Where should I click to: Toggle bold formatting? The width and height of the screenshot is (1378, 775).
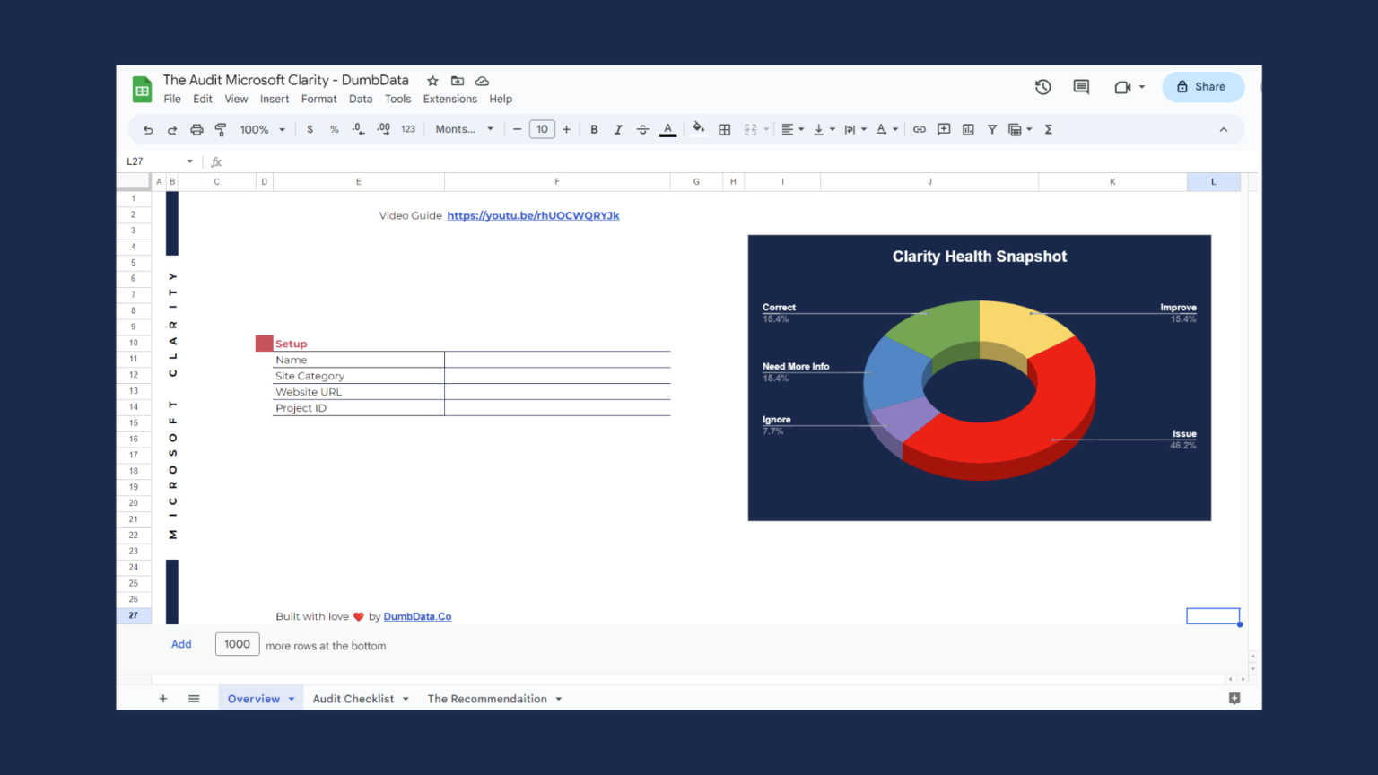tap(594, 130)
